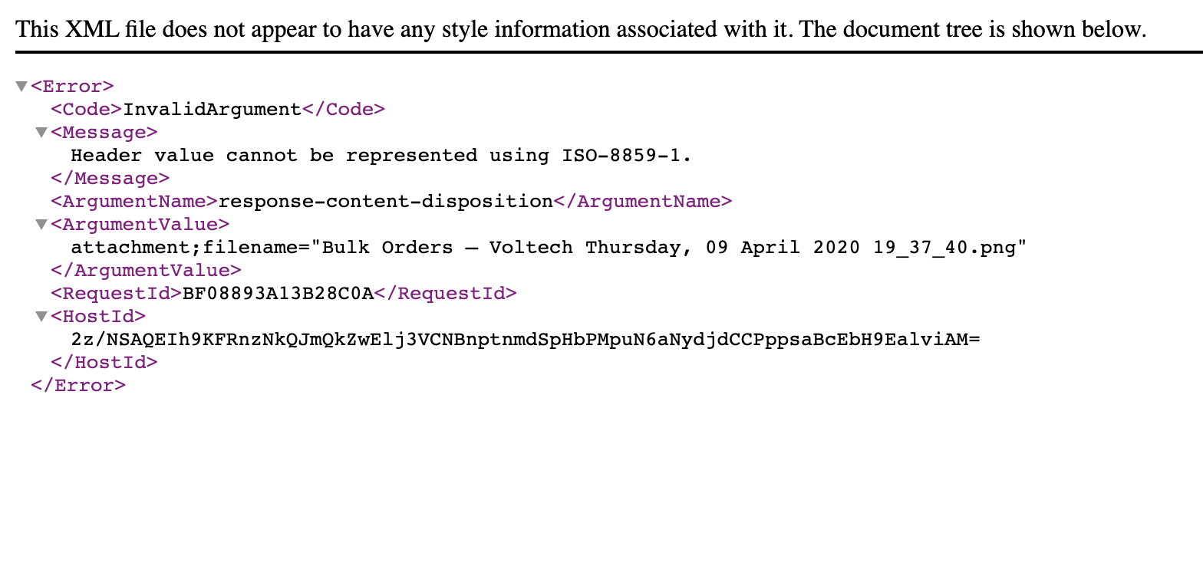
Task: Click the closing Error tag
Action: pos(78,386)
